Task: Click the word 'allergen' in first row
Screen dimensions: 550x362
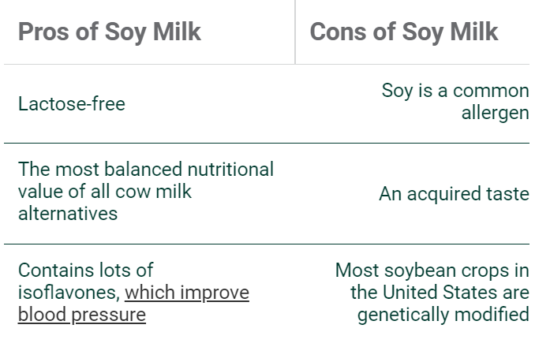Action: 496,113
